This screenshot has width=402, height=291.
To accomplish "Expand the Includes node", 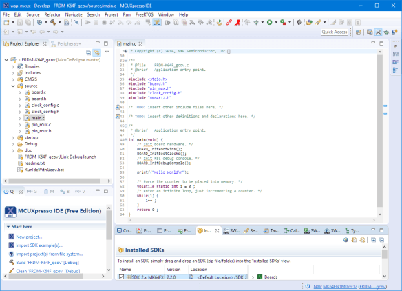I will 13,72.
